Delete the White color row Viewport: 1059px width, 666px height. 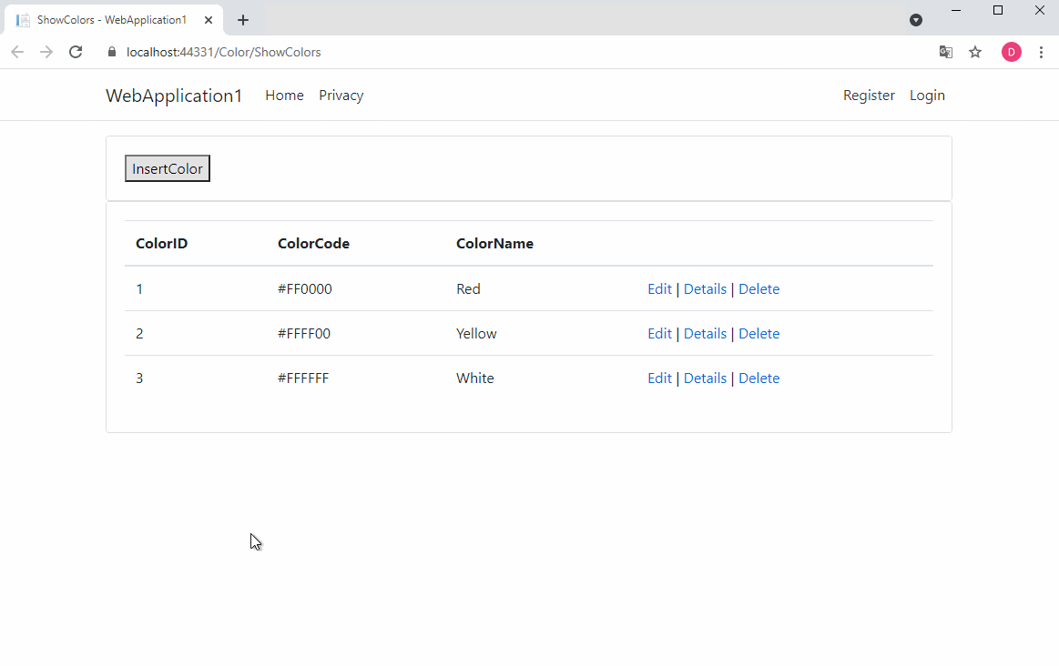point(759,378)
